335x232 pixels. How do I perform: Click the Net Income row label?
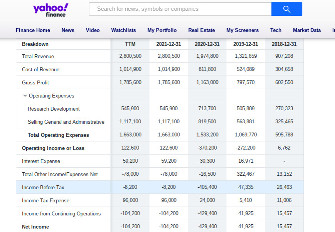point(35,227)
